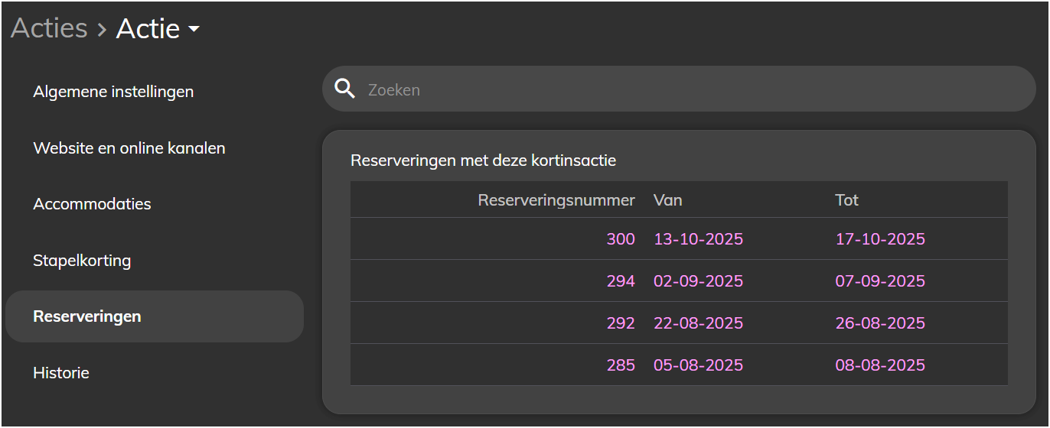1050x428 pixels.
Task: Open reservation number 300
Action: 621,239
